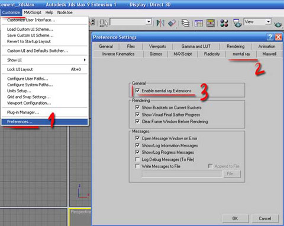Uncheck Show Visual Final Gather Progress

tap(137, 114)
